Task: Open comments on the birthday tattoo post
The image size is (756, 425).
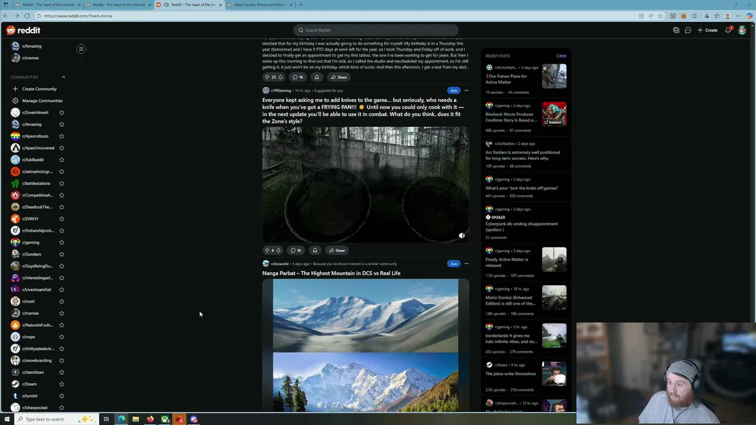Action: pos(298,77)
